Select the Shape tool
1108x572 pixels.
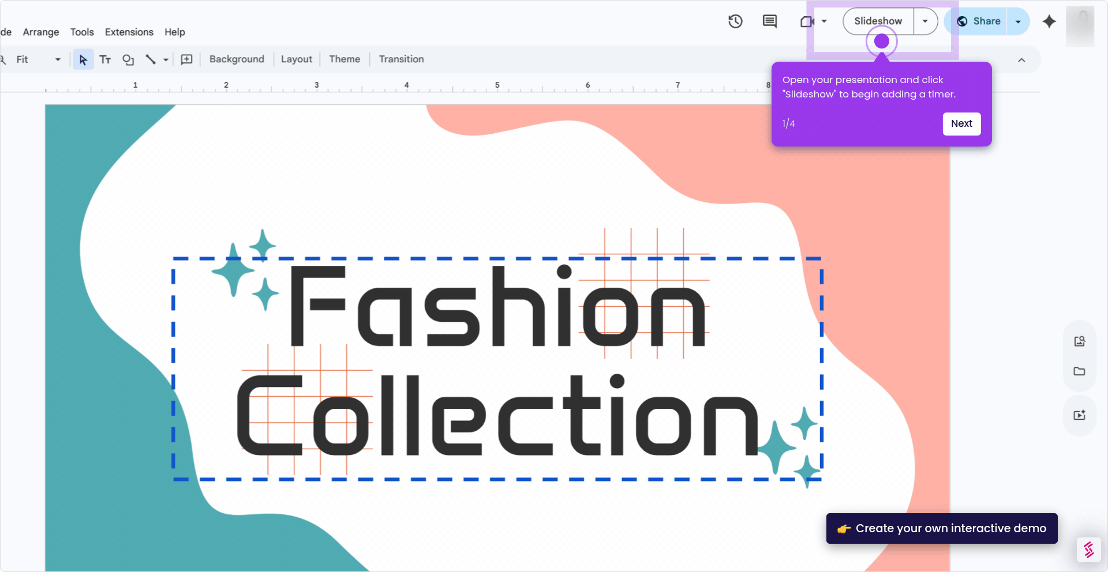[128, 59]
